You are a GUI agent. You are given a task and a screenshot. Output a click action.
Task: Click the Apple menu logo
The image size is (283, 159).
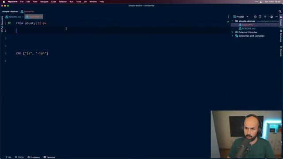pyautogui.click(x=4, y=2)
